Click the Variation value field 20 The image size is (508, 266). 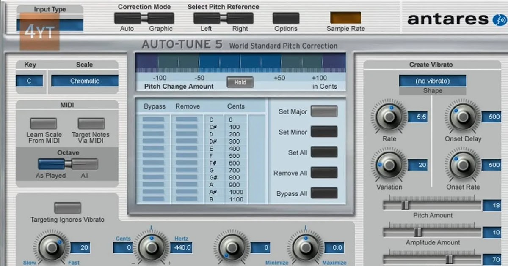pyautogui.click(x=418, y=165)
